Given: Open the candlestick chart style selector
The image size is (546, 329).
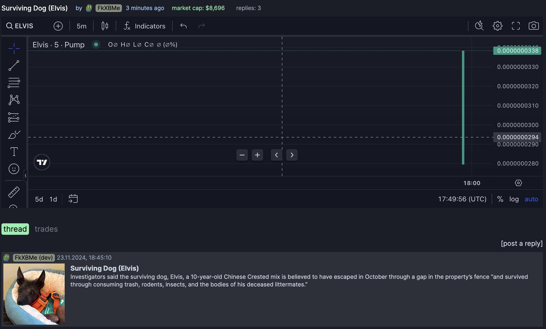Looking at the screenshot, I should tap(105, 26).
